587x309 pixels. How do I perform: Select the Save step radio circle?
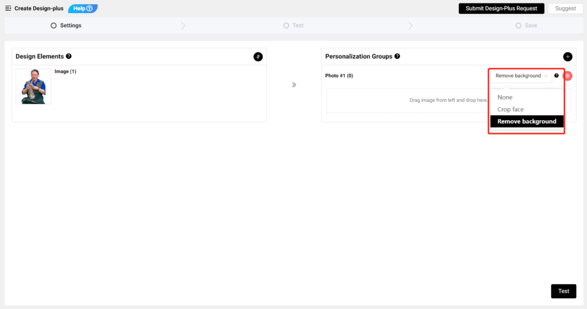(x=518, y=25)
